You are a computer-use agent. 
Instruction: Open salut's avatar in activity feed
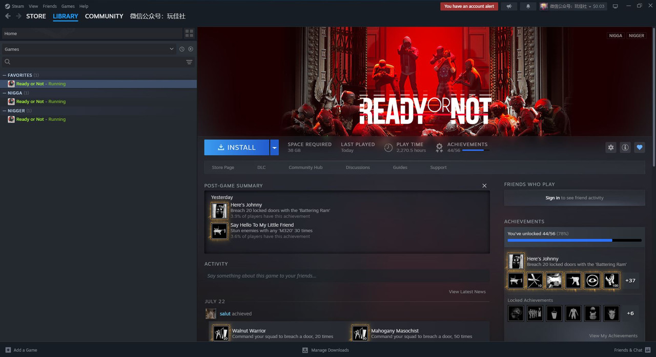211,313
